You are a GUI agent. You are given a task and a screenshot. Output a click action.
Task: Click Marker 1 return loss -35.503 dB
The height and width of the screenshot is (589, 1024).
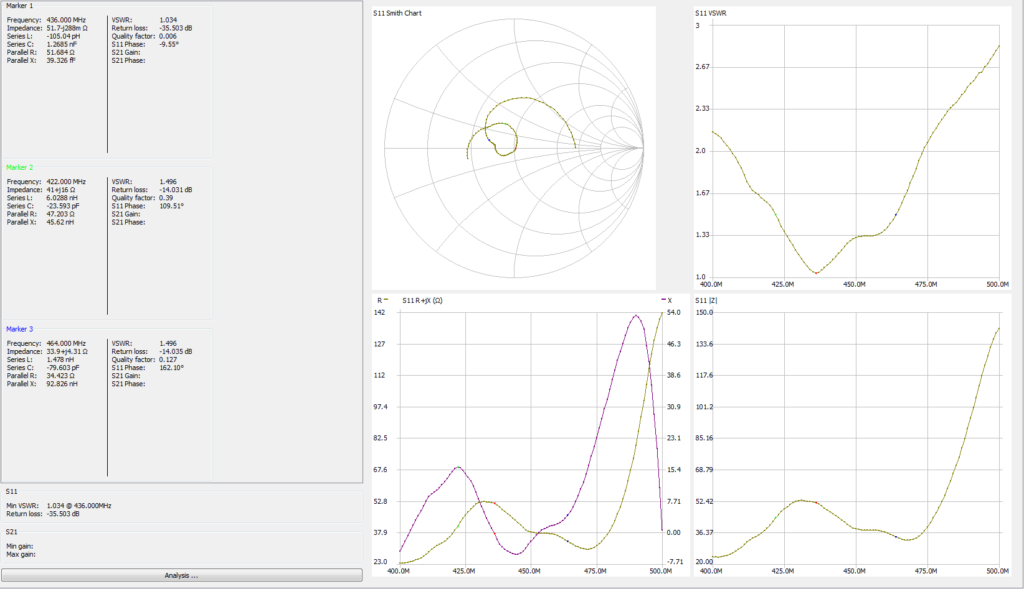click(x=176, y=28)
